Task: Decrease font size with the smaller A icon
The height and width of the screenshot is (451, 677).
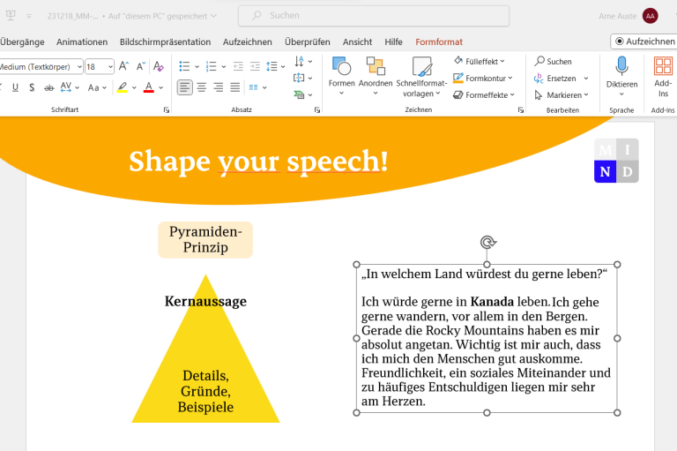Action: coord(141,66)
